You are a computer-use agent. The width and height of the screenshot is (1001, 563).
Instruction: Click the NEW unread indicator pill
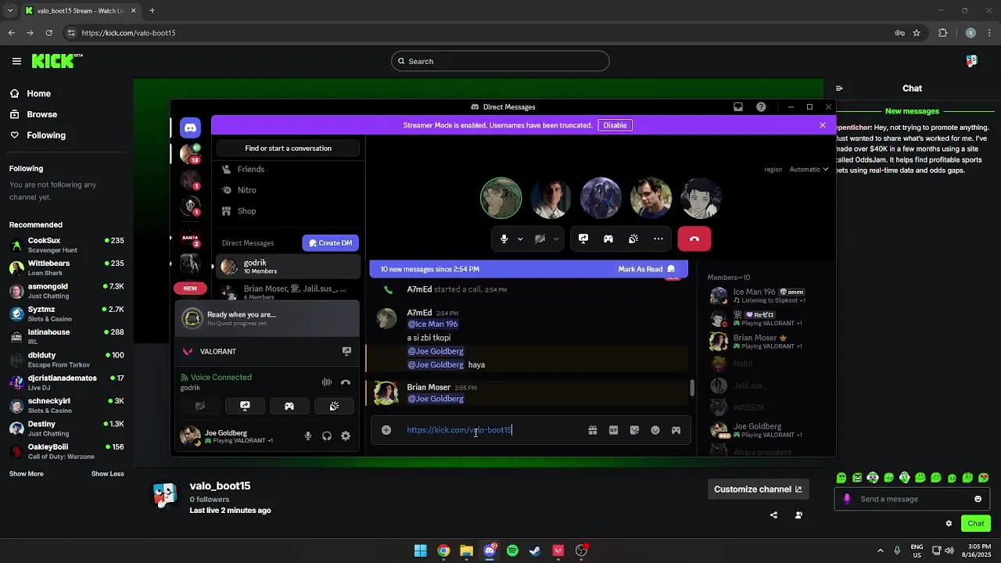coord(190,289)
